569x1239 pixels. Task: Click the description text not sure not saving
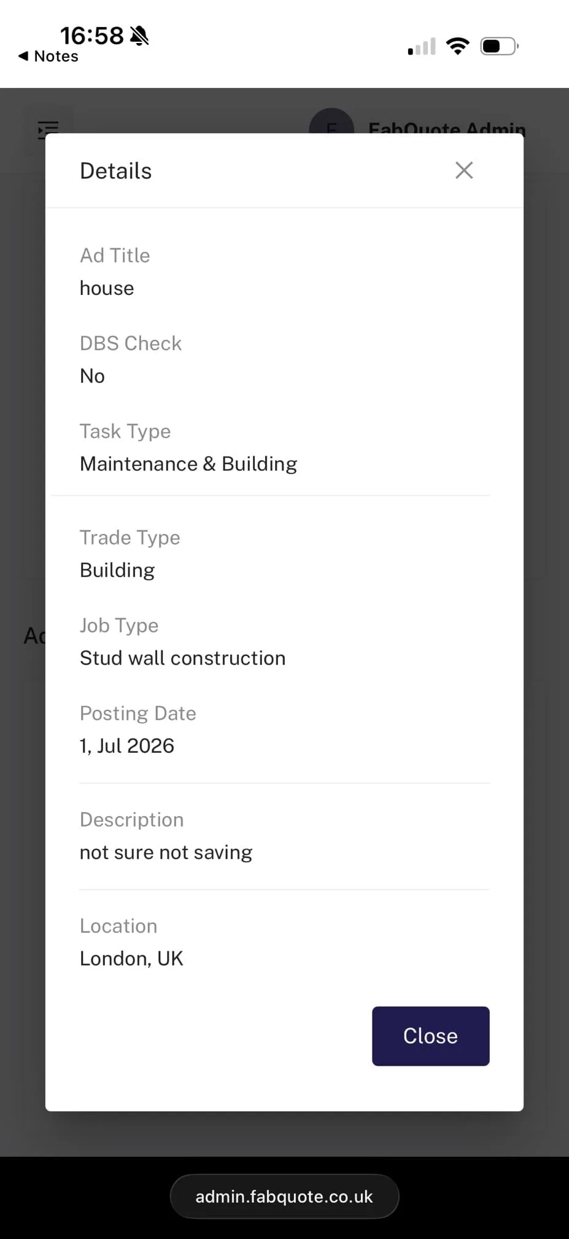[166, 852]
